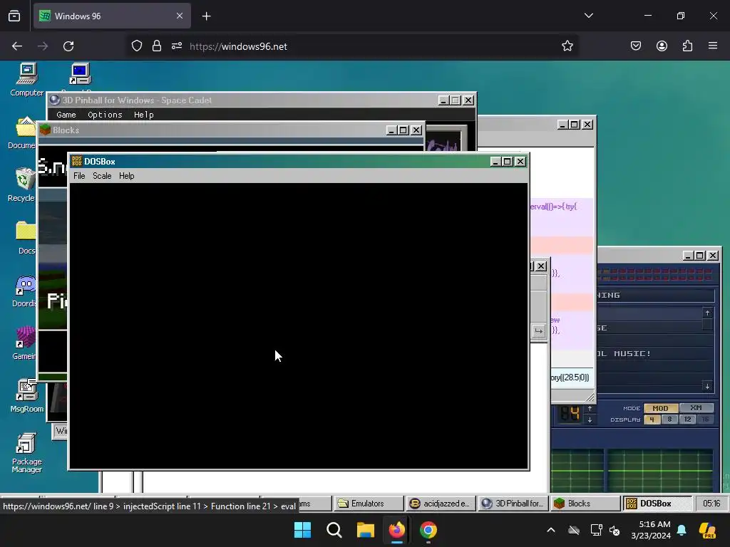
Task: Click tracker list scroll up arrow
Action: click(707, 313)
